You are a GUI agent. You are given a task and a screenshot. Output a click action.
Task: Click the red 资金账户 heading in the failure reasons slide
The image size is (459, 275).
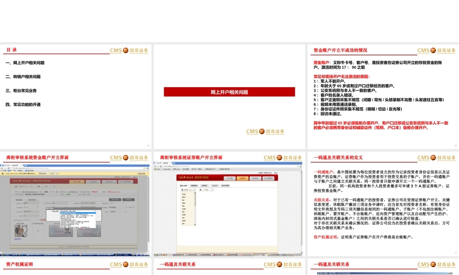click(x=322, y=62)
